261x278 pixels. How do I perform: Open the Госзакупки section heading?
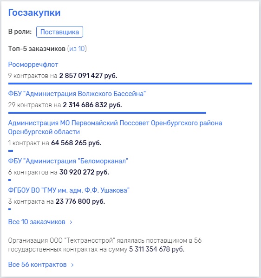pyautogui.click(x=34, y=13)
